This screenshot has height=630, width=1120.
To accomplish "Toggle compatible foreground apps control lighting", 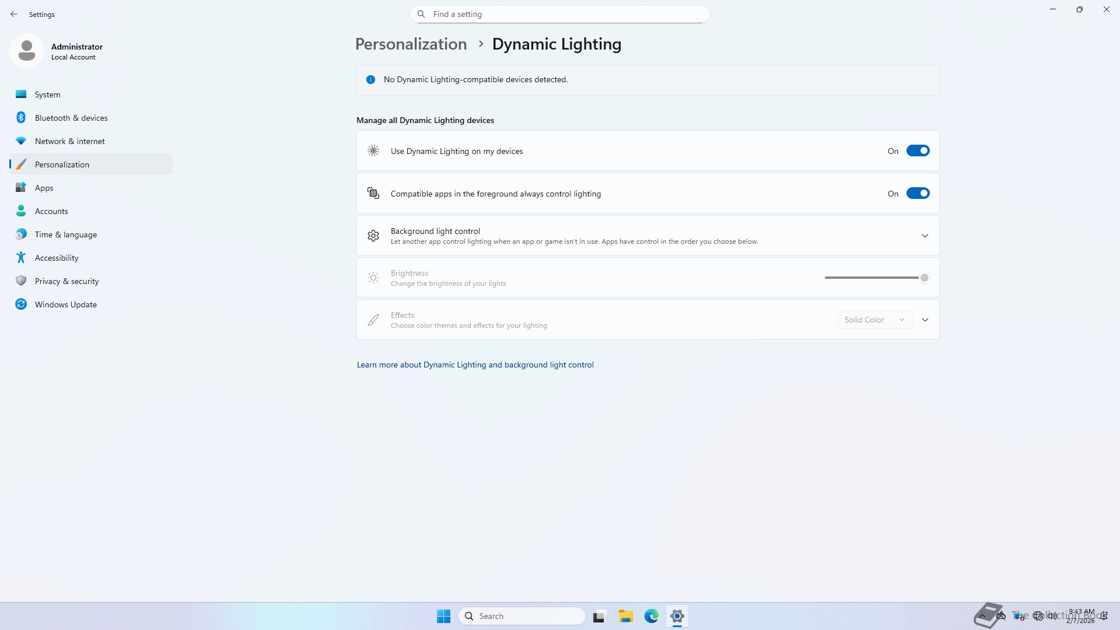I will tap(918, 194).
